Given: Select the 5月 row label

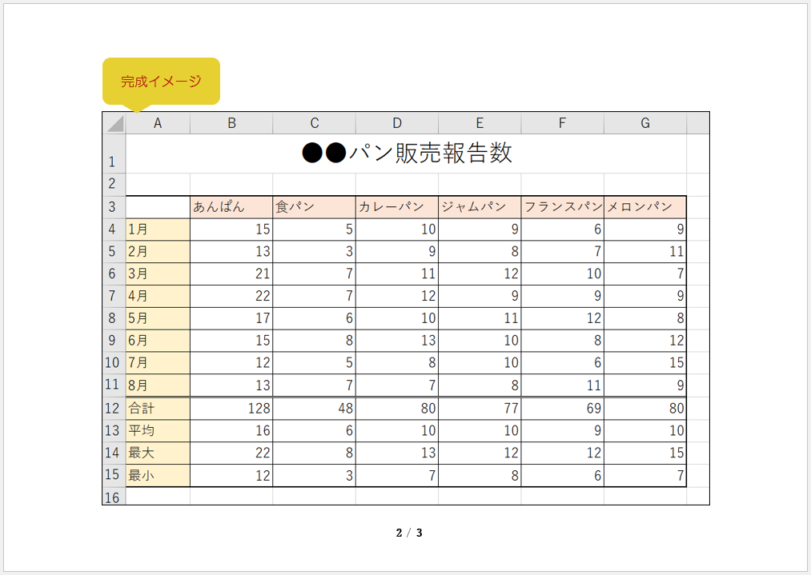Looking at the screenshot, I should pos(158,318).
